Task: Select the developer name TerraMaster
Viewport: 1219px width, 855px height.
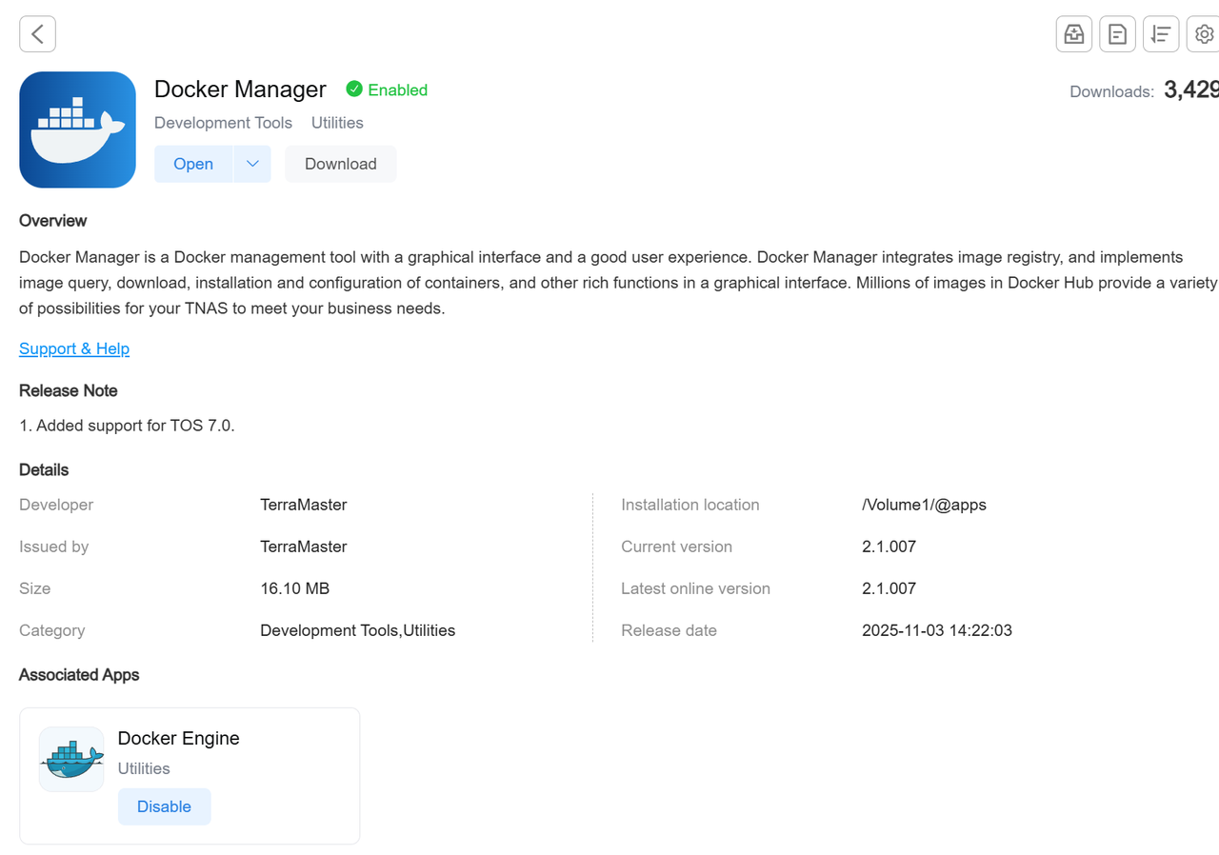Action: [304, 505]
